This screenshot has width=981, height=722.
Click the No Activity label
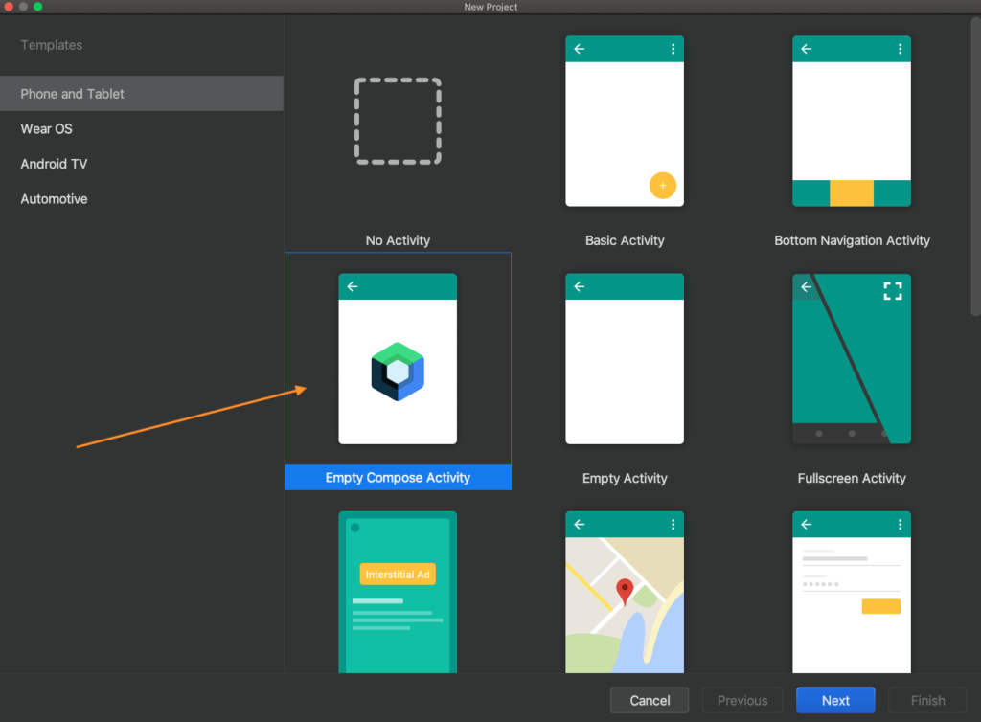pyautogui.click(x=398, y=240)
